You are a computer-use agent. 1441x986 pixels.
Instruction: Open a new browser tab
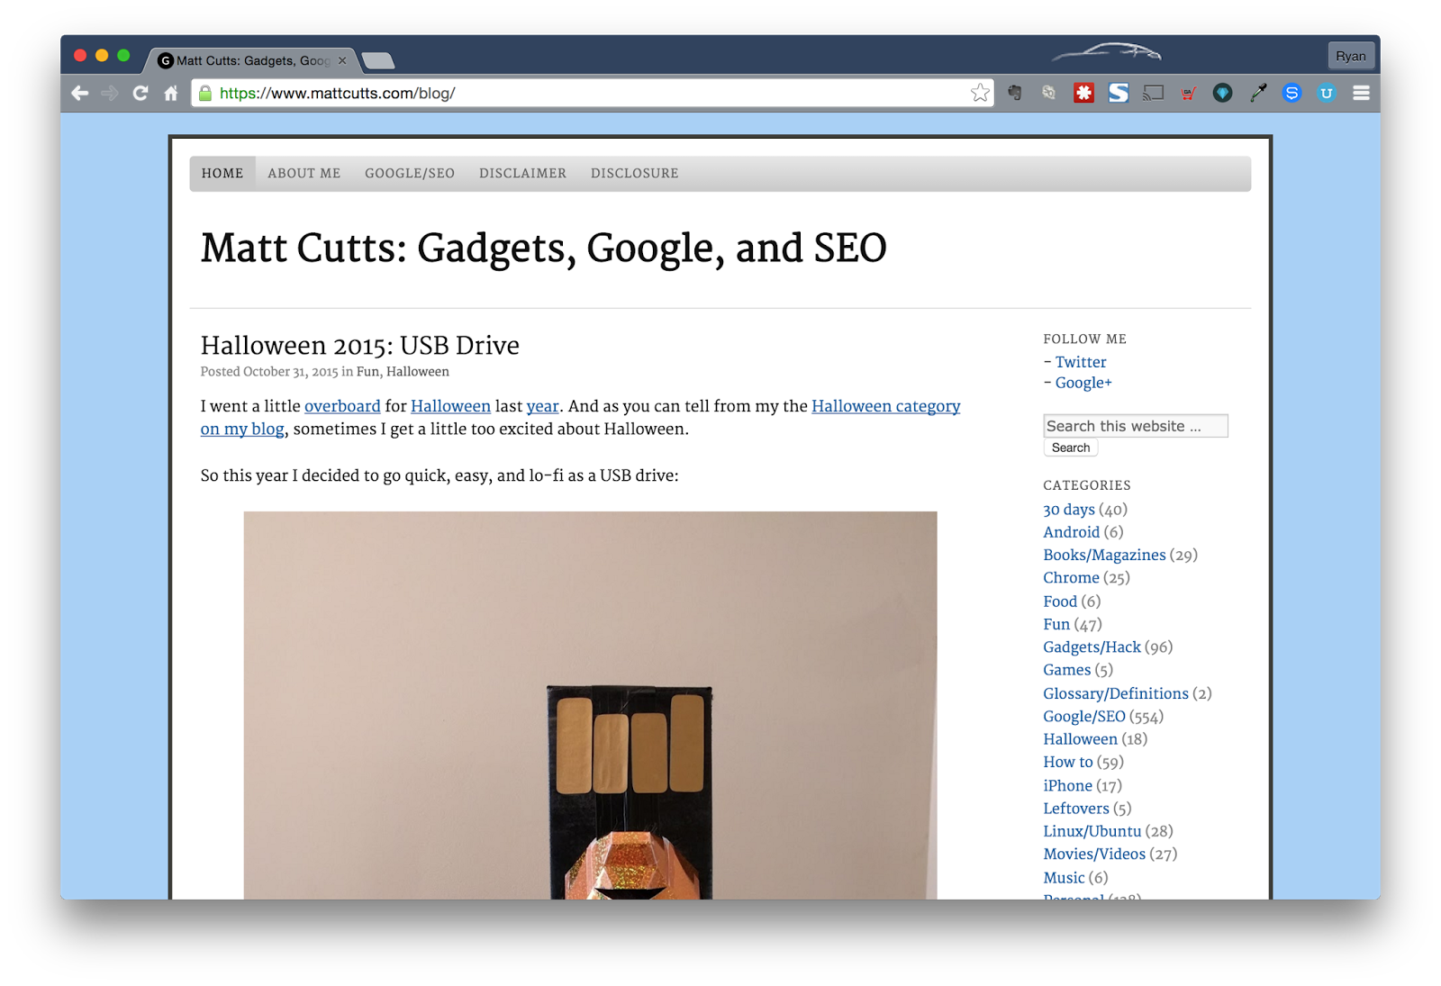click(x=378, y=61)
